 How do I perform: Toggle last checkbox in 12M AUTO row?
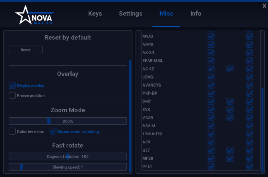pos(250,134)
